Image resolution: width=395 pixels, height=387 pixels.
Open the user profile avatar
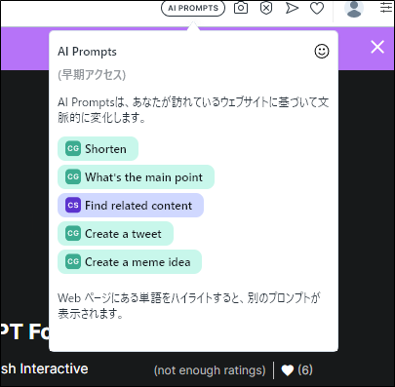coord(354,9)
